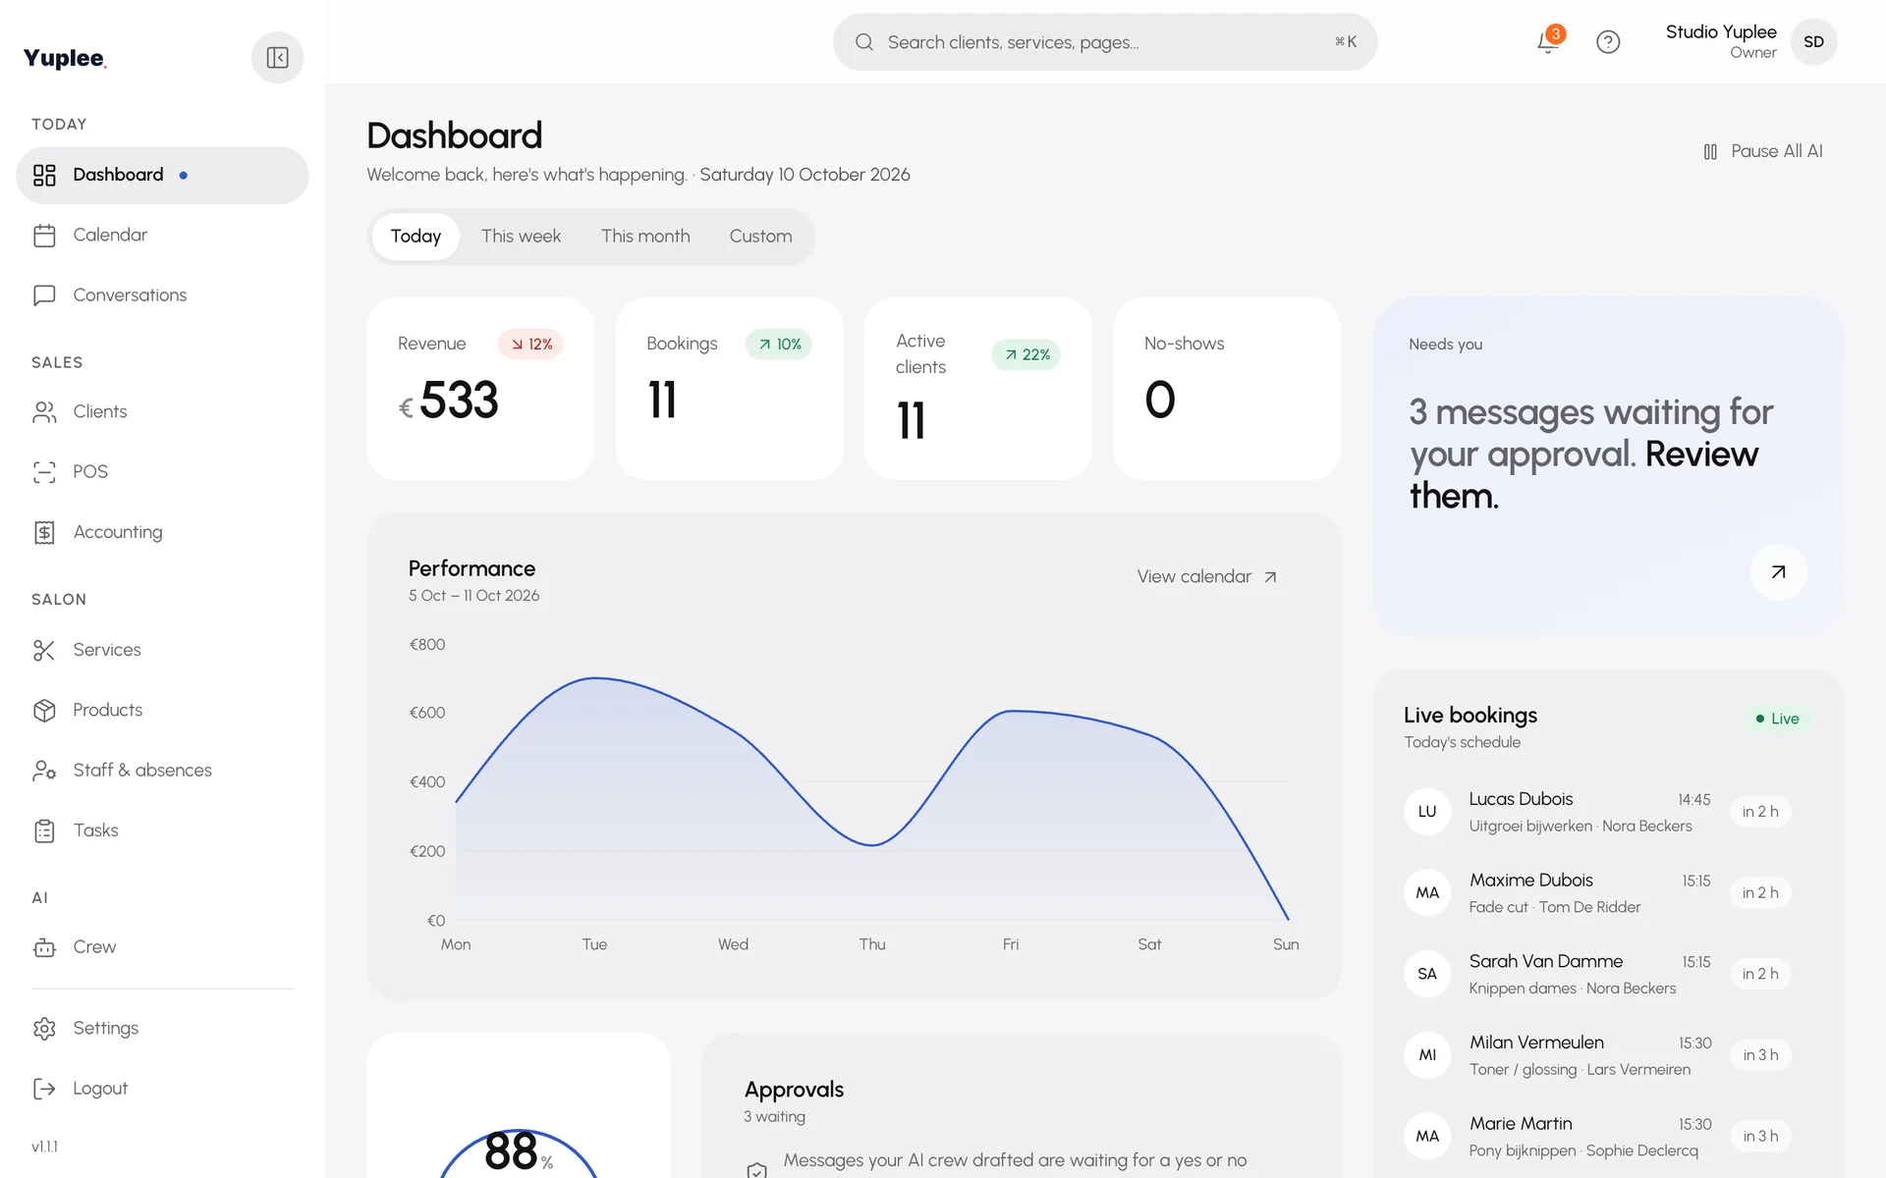Click the Revenue 12% down badge
The image size is (1886, 1178).
click(x=530, y=345)
